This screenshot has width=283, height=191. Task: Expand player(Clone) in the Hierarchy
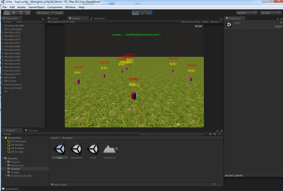[3, 85]
